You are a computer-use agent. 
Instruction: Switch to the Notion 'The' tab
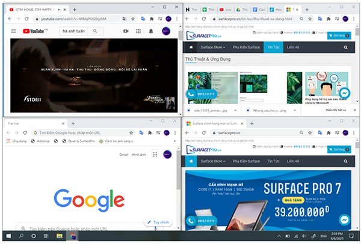tap(191, 10)
